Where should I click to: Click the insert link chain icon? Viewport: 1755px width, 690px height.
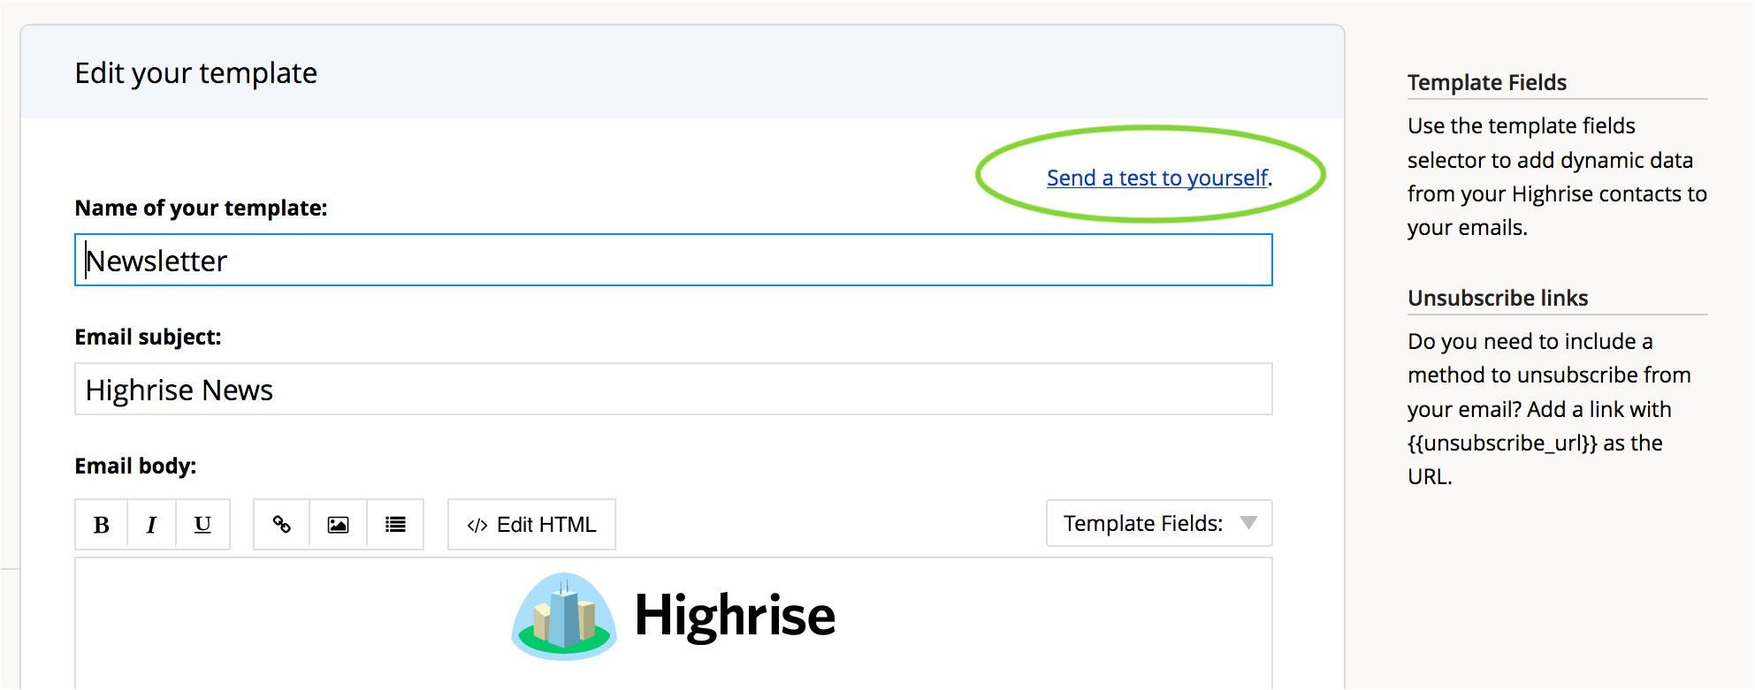point(281,525)
